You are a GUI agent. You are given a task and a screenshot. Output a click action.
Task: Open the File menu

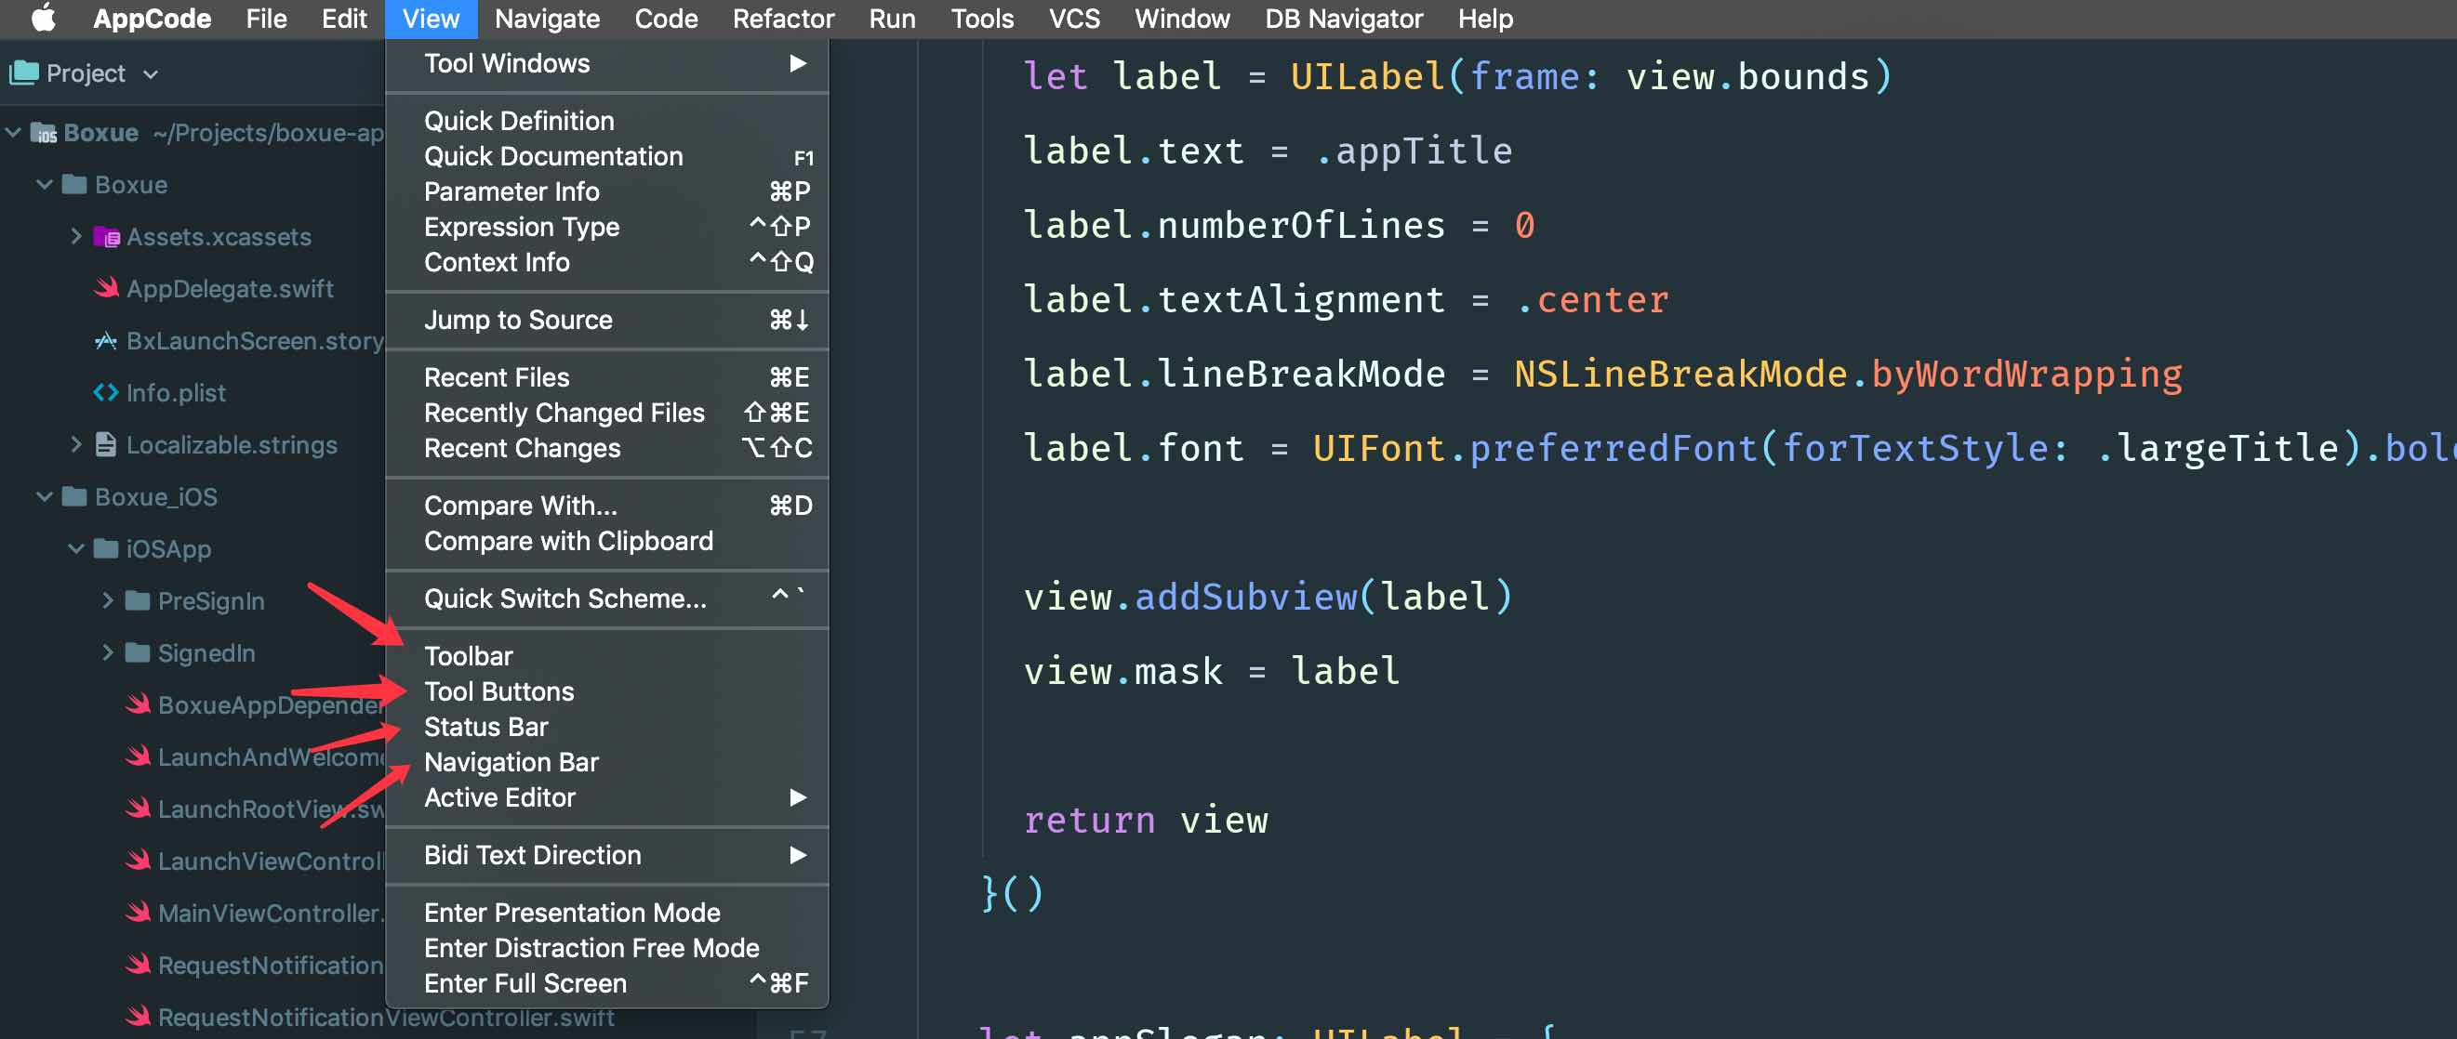[265, 18]
